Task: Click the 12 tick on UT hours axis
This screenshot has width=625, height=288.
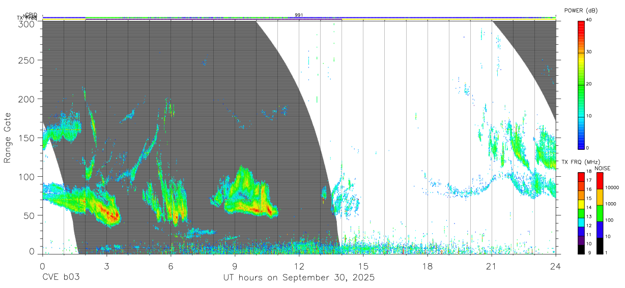Action: pyautogui.click(x=299, y=266)
